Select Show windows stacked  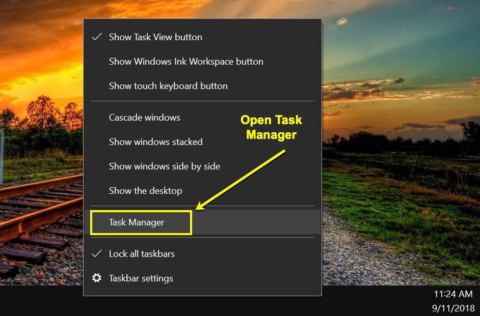click(x=155, y=142)
